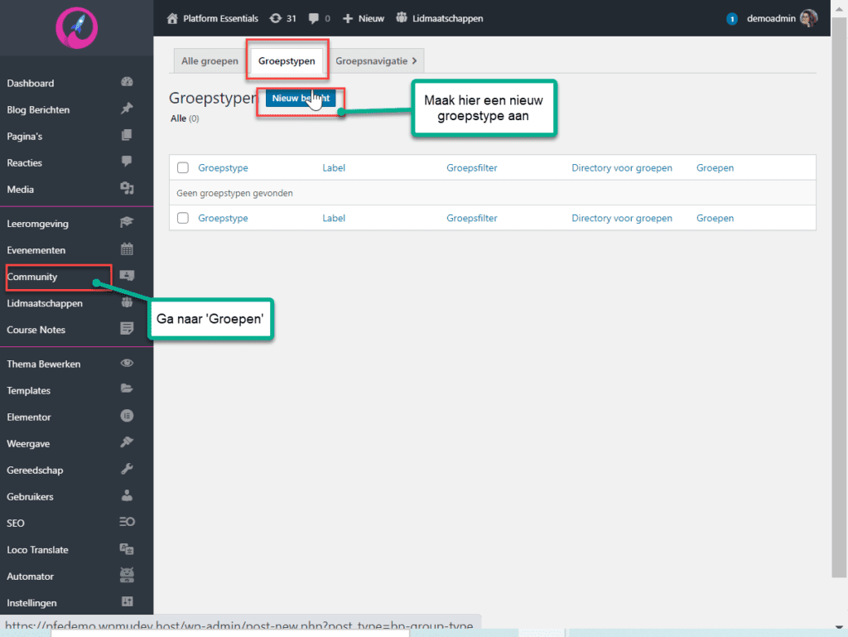
Task: Open Lidmaatschappen in the top admin bar
Action: pyautogui.click(x=439, y=18)
